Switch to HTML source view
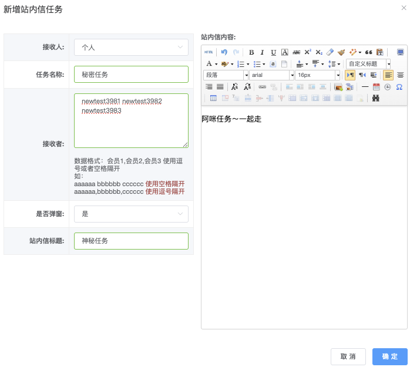Viewport: 410px width, 367px height. tap(209, 52)
